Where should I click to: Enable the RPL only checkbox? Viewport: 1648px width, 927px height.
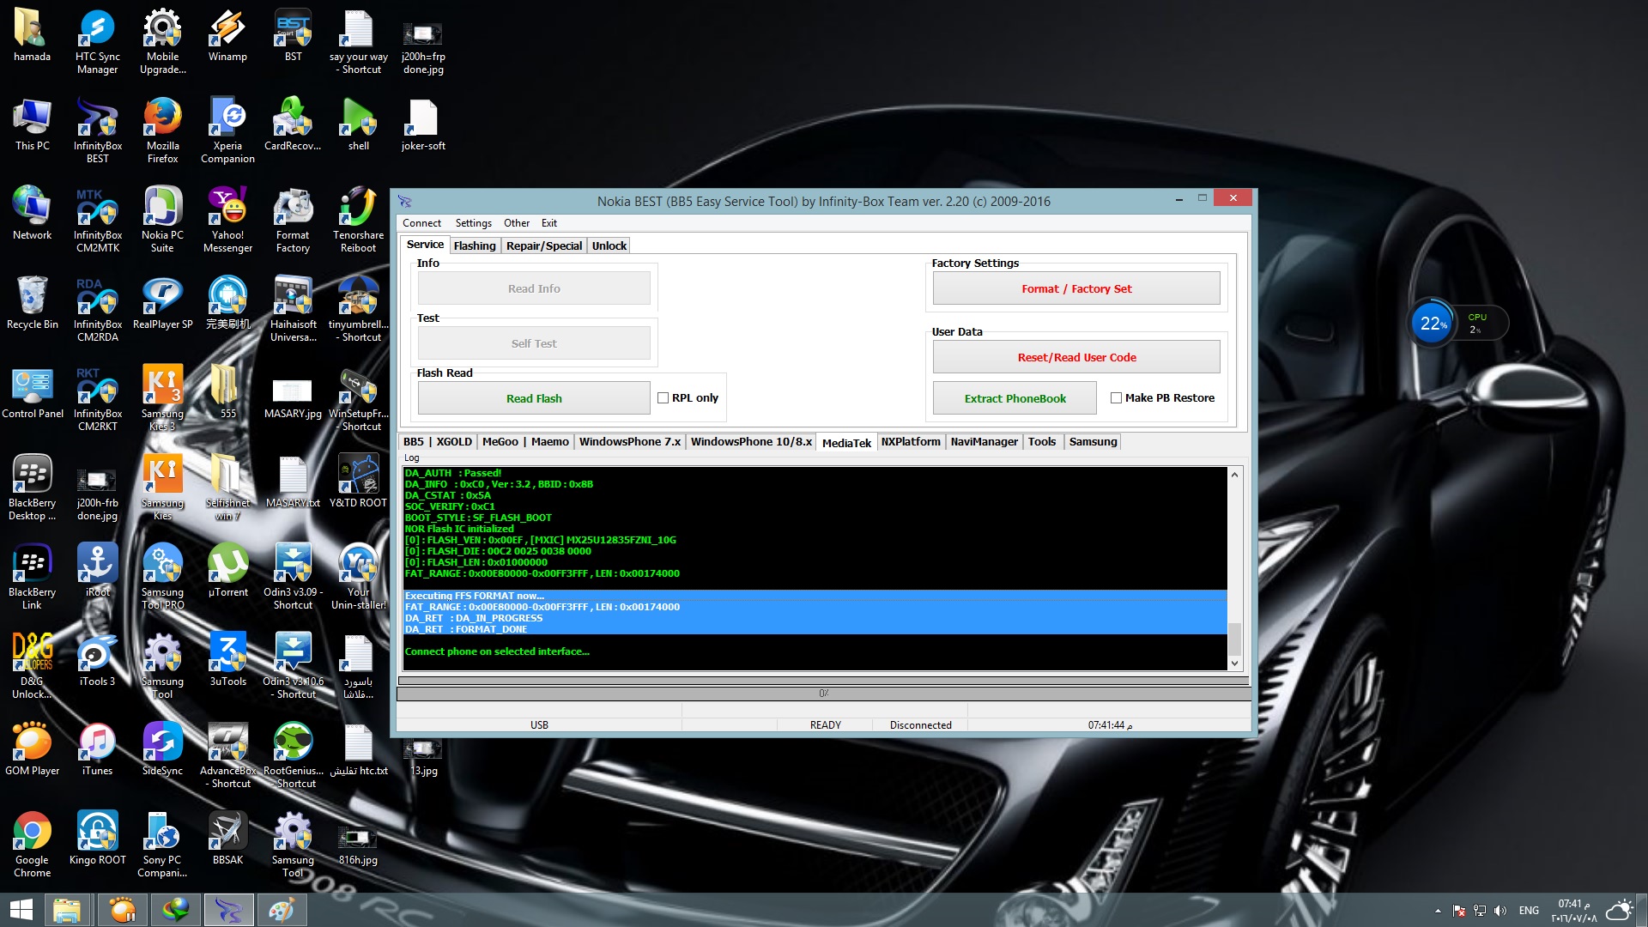663,398
